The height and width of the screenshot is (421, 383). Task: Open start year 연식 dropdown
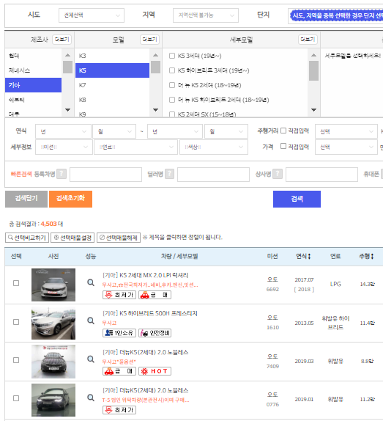63,131
